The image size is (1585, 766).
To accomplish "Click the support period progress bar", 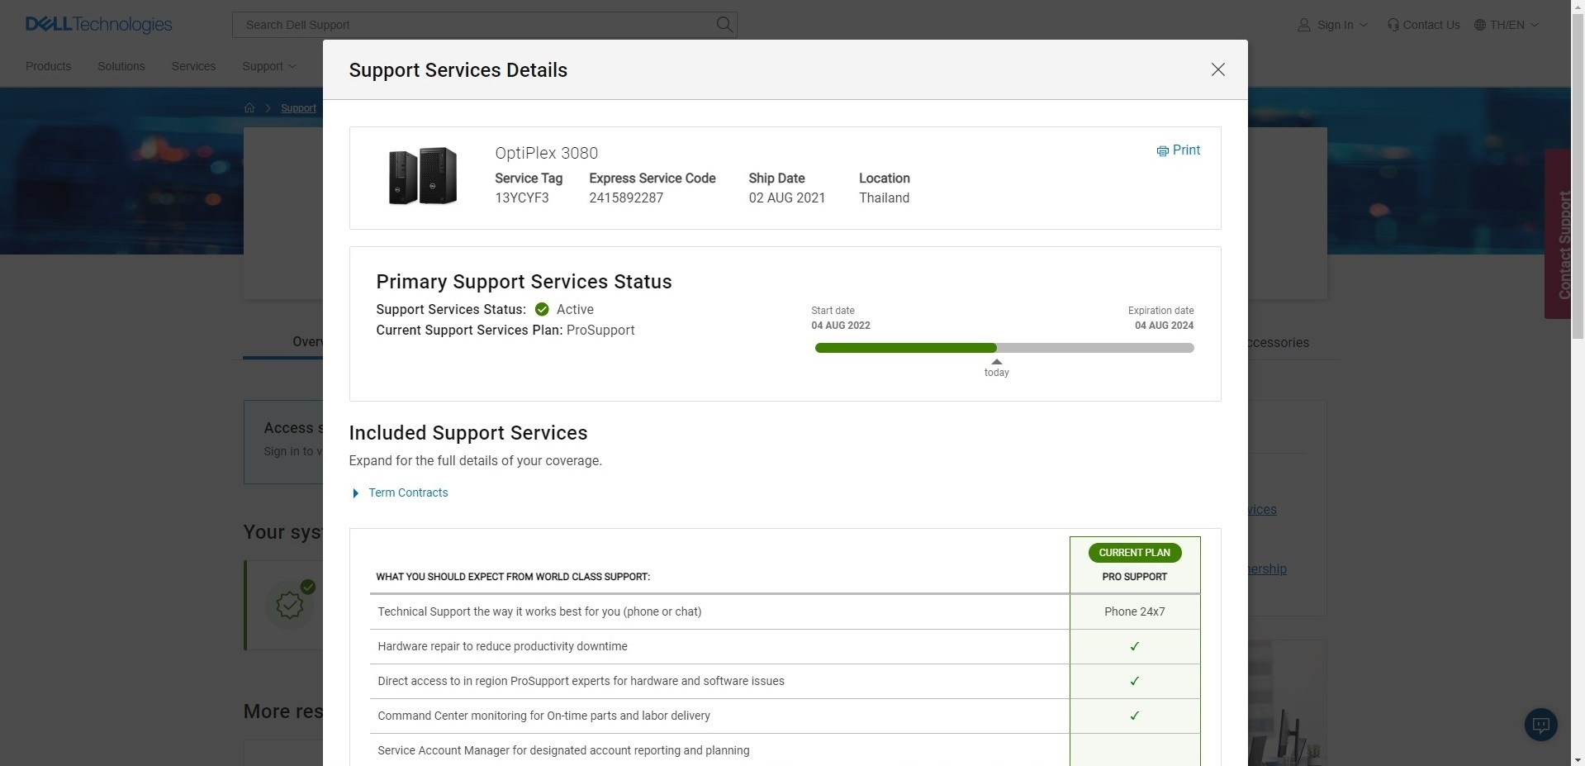I will click(1004, 348).
